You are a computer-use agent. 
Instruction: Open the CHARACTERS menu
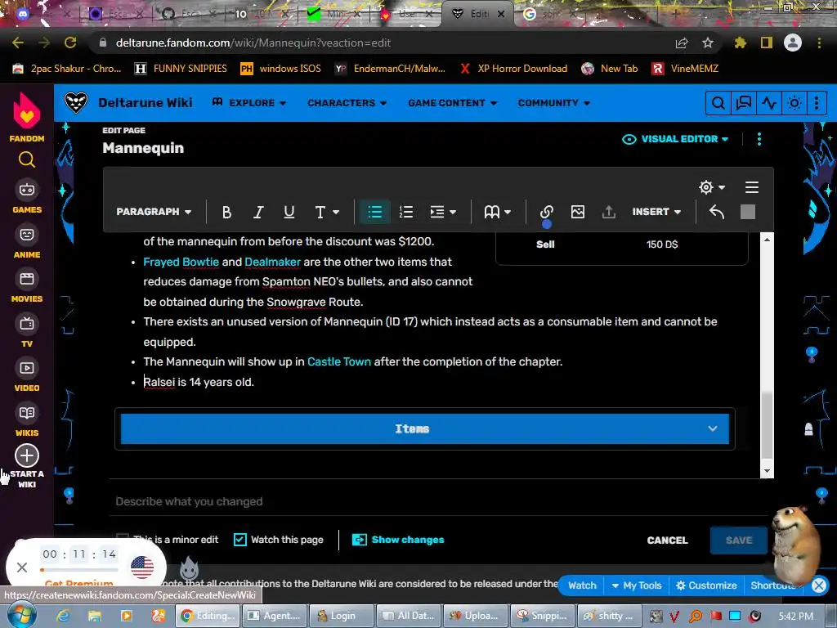(x=347, y=102)
